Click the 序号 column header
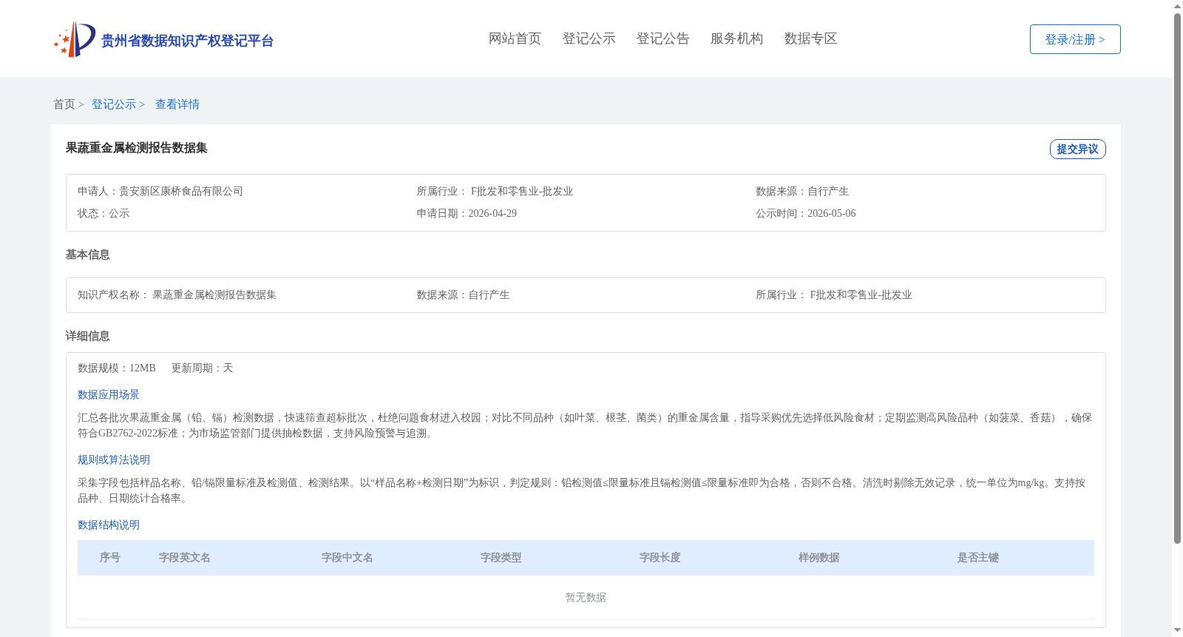 (x=110, y=558)
